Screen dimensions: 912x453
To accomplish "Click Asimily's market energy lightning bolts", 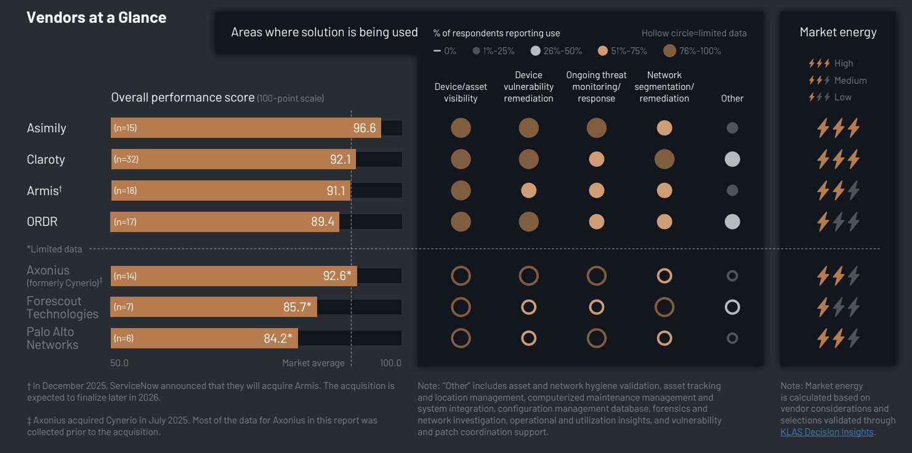I will pyautogui.click(x=837, y=128).
